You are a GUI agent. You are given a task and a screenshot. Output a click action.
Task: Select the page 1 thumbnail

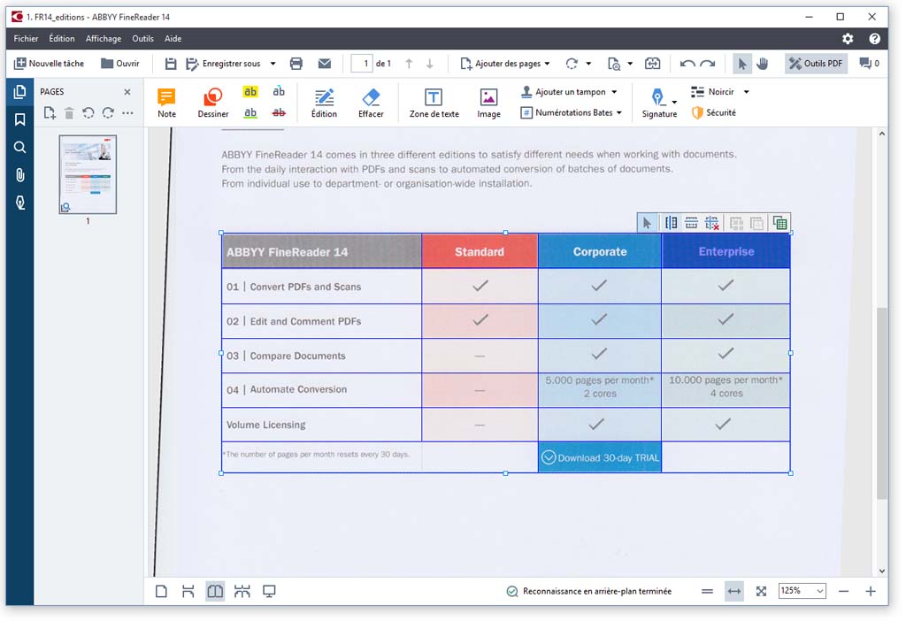pyautogui.click(x=88, y=174)
